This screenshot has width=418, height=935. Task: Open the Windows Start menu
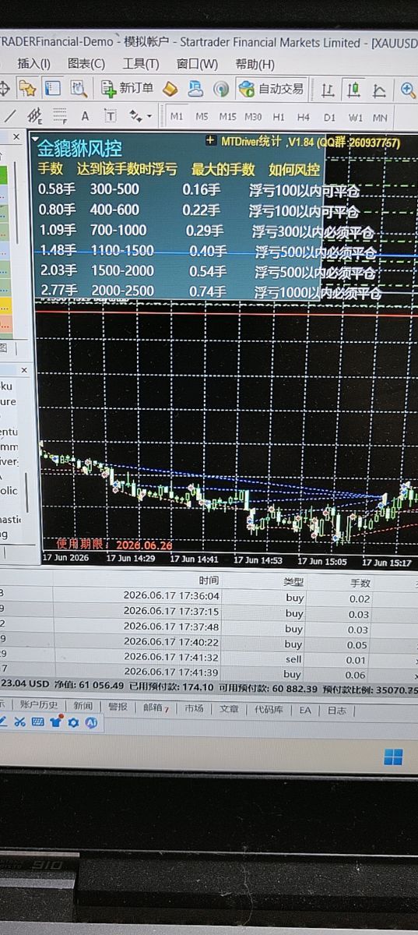[394, 757]
